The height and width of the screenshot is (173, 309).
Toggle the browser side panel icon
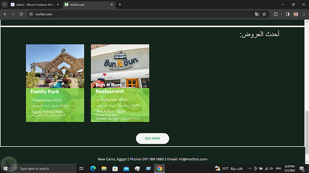tap(288, 14)
